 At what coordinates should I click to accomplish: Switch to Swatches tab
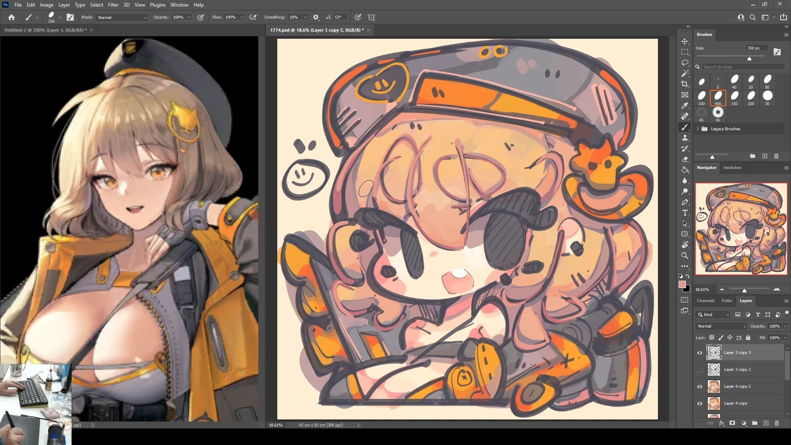(x=732, y=168)
